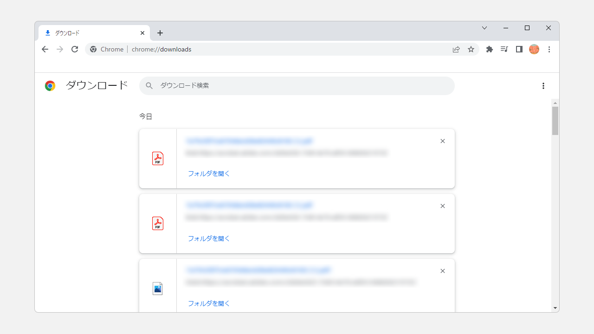
Task: Click the browser forward arrow
Action: click(59, 49)
